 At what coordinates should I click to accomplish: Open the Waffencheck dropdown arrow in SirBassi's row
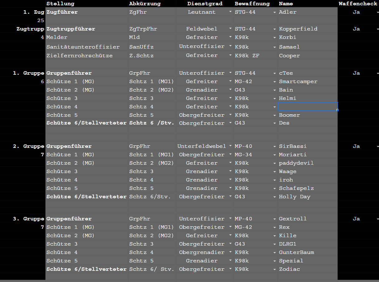(x=377, y=147)
